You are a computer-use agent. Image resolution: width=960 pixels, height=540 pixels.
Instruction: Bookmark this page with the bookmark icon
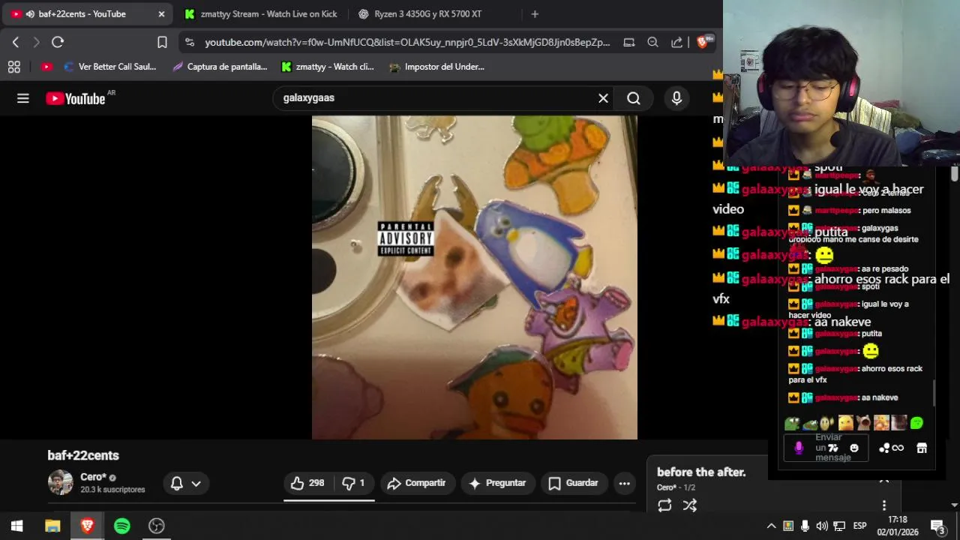point(162,43)
